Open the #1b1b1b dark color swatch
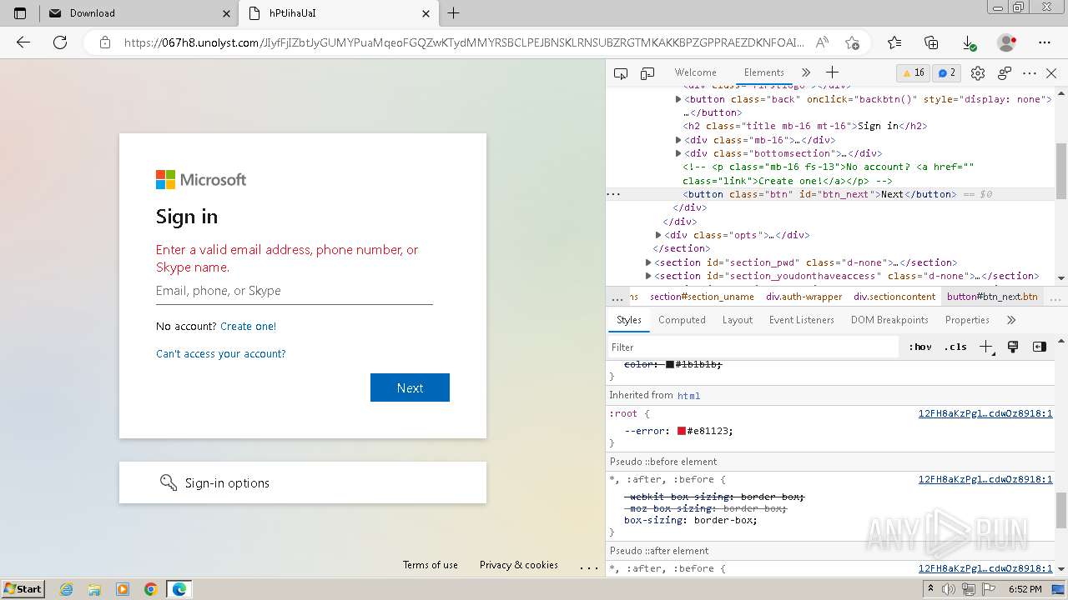Screen dimensions: 1068x600 click(670, 364)
